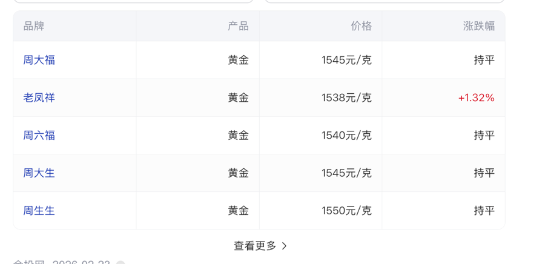Screen dimensions: 545x264
Task: Click 周大福's 1545元/克 price
Action: [x=346, y=60]
